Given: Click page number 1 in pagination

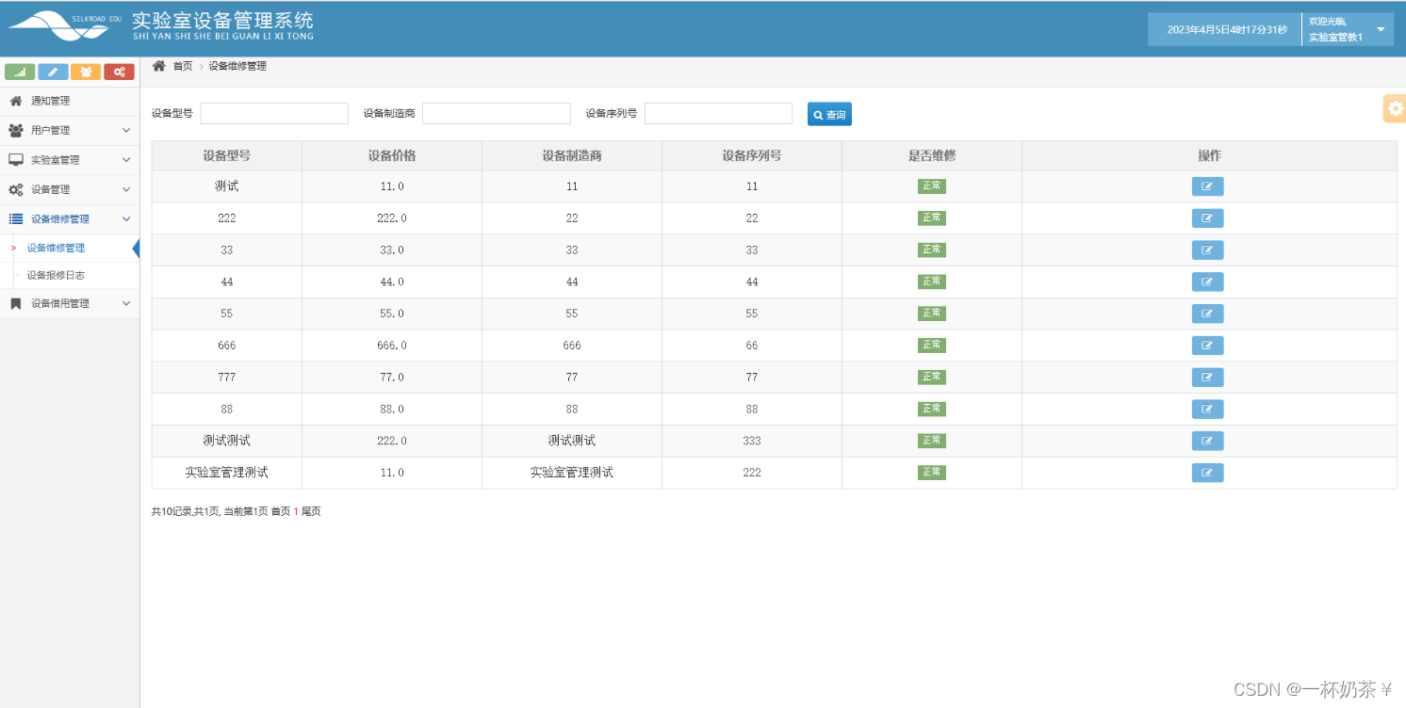Looking at the screenshot, I should pyautogui.click(x=296, y=511).
